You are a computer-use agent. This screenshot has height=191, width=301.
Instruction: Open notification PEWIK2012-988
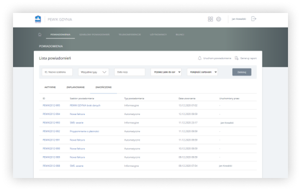click(x=51, y=166)
